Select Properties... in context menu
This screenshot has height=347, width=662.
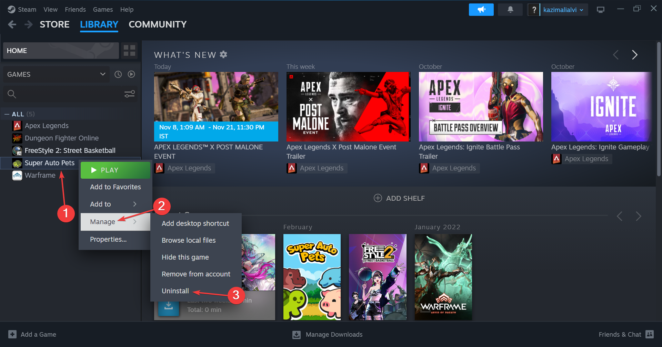click(116, 239)
